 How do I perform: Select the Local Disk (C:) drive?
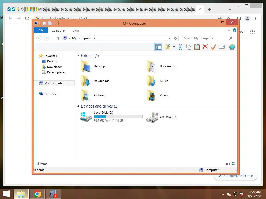click(111, 117)
